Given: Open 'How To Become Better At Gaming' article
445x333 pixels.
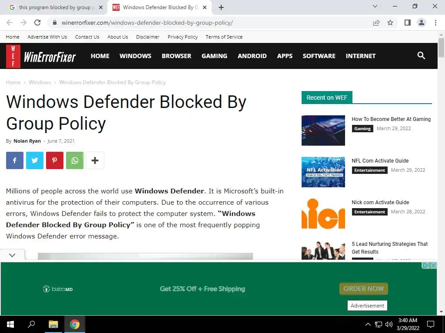Looking at the screenshot, I should (391, 119).
